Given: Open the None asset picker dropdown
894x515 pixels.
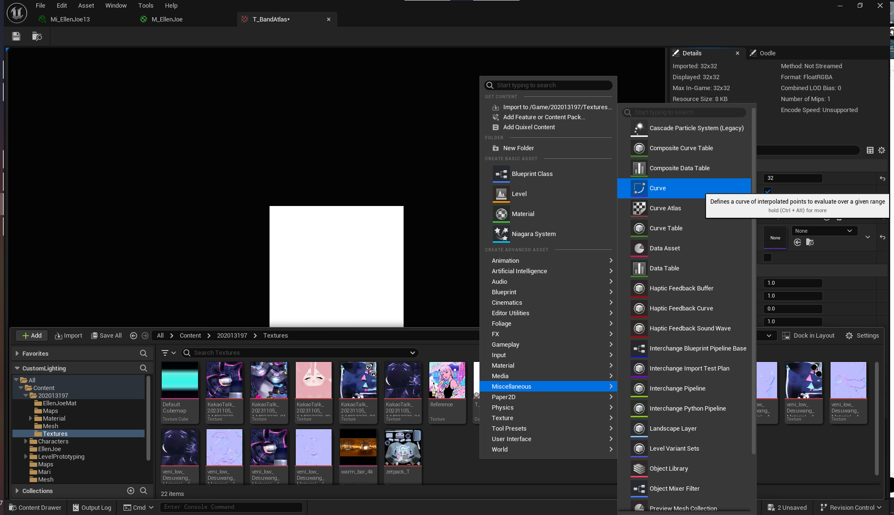Looking at the screenshot, I should point(824,231).
